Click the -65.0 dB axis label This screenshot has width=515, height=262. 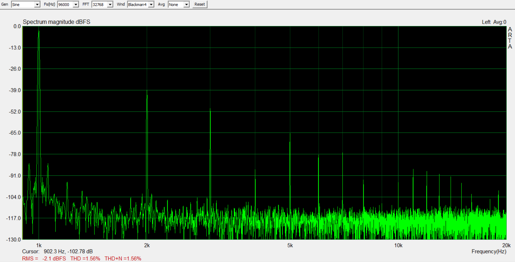point(15,133)
